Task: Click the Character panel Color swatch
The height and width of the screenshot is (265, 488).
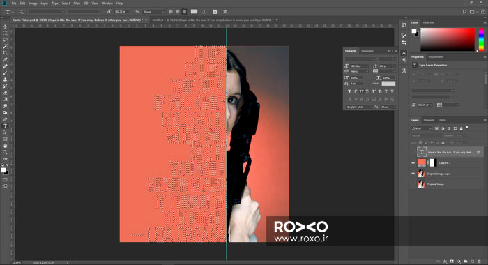Action: (x=388, y=84)
